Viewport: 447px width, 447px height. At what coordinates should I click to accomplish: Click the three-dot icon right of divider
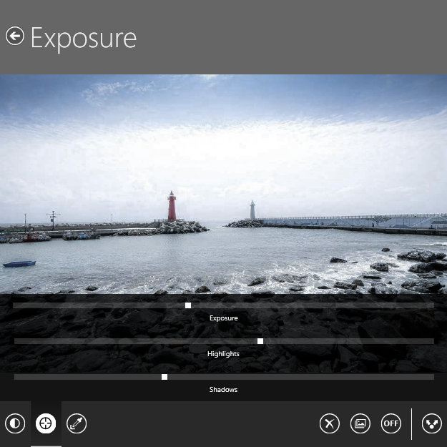[431, 423]
